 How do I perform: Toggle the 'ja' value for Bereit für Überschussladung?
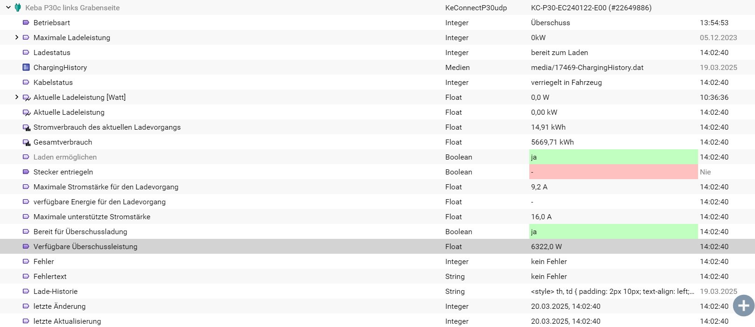point(614,231)
